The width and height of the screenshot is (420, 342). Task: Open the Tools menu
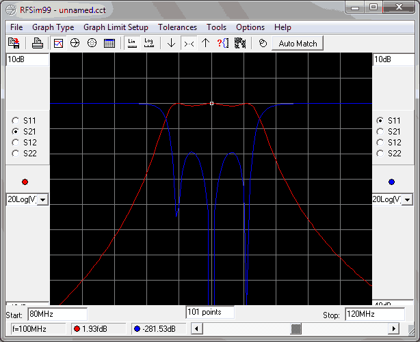click(216, 27)
